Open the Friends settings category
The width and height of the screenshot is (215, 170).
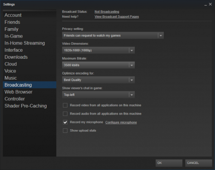[x=30, y=22]
